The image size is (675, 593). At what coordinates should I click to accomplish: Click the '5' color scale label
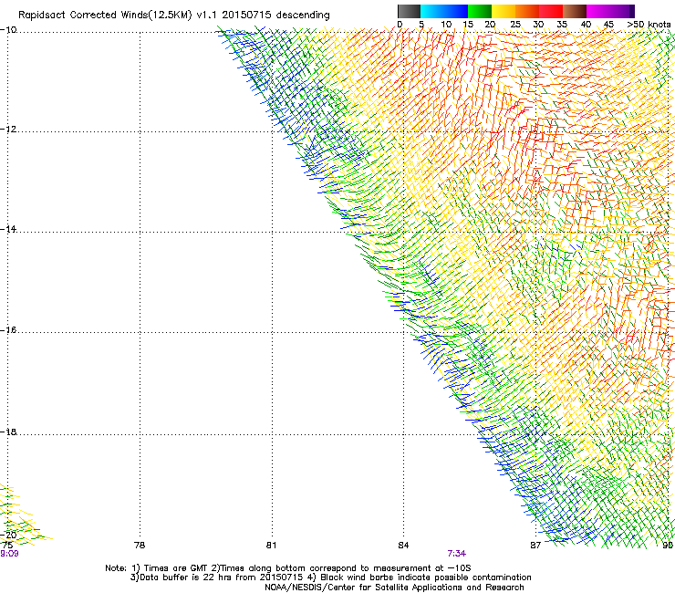(x=421, y=25)
